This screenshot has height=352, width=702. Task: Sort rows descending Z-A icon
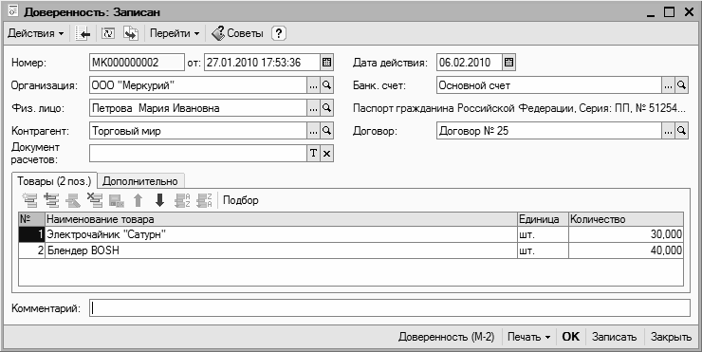(x=204, y=200)
